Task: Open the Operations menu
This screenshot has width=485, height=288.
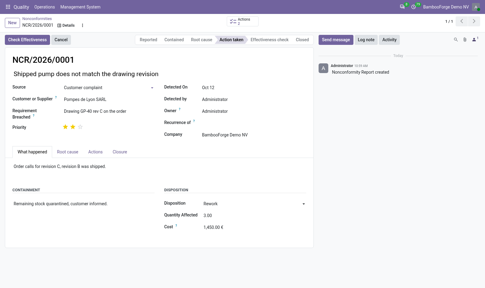Action: point(45,7)
